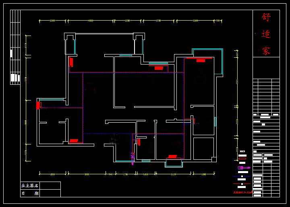Click the empty field beside 日期
Image resolution: width=290 pixels, height=207 pixels.
[50, 193]
